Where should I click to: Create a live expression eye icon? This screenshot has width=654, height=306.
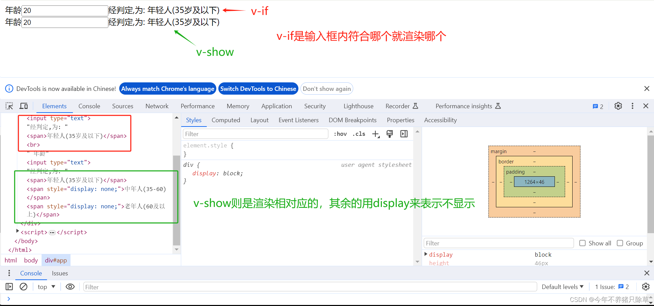[x=70, y=287]
